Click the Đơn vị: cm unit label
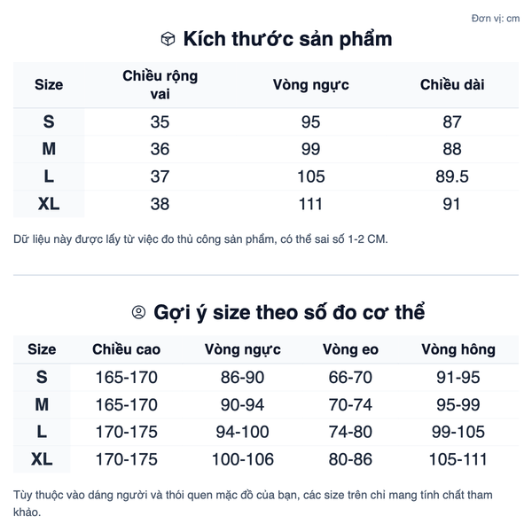Image resolution: width=532 pixels, height=532 pixels. tap(496, 18)
